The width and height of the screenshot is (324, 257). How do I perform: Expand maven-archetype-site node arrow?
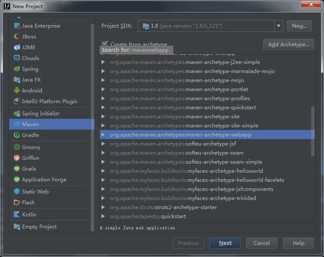coord(103,117)
